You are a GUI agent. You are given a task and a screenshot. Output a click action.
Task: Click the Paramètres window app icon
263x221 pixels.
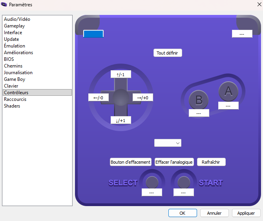(4, 5)
